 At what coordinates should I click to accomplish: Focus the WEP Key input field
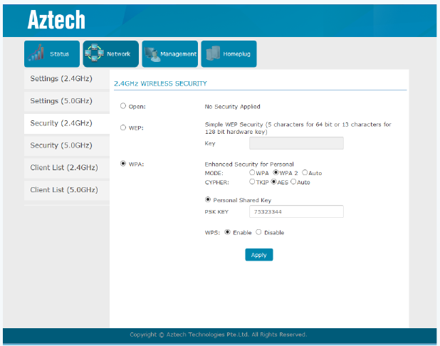coord(296,143)
